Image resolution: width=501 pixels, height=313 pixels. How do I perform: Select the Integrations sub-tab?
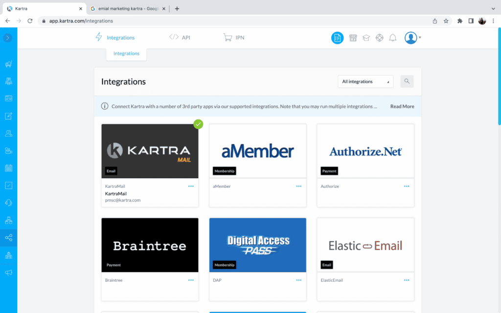(126, 53)
